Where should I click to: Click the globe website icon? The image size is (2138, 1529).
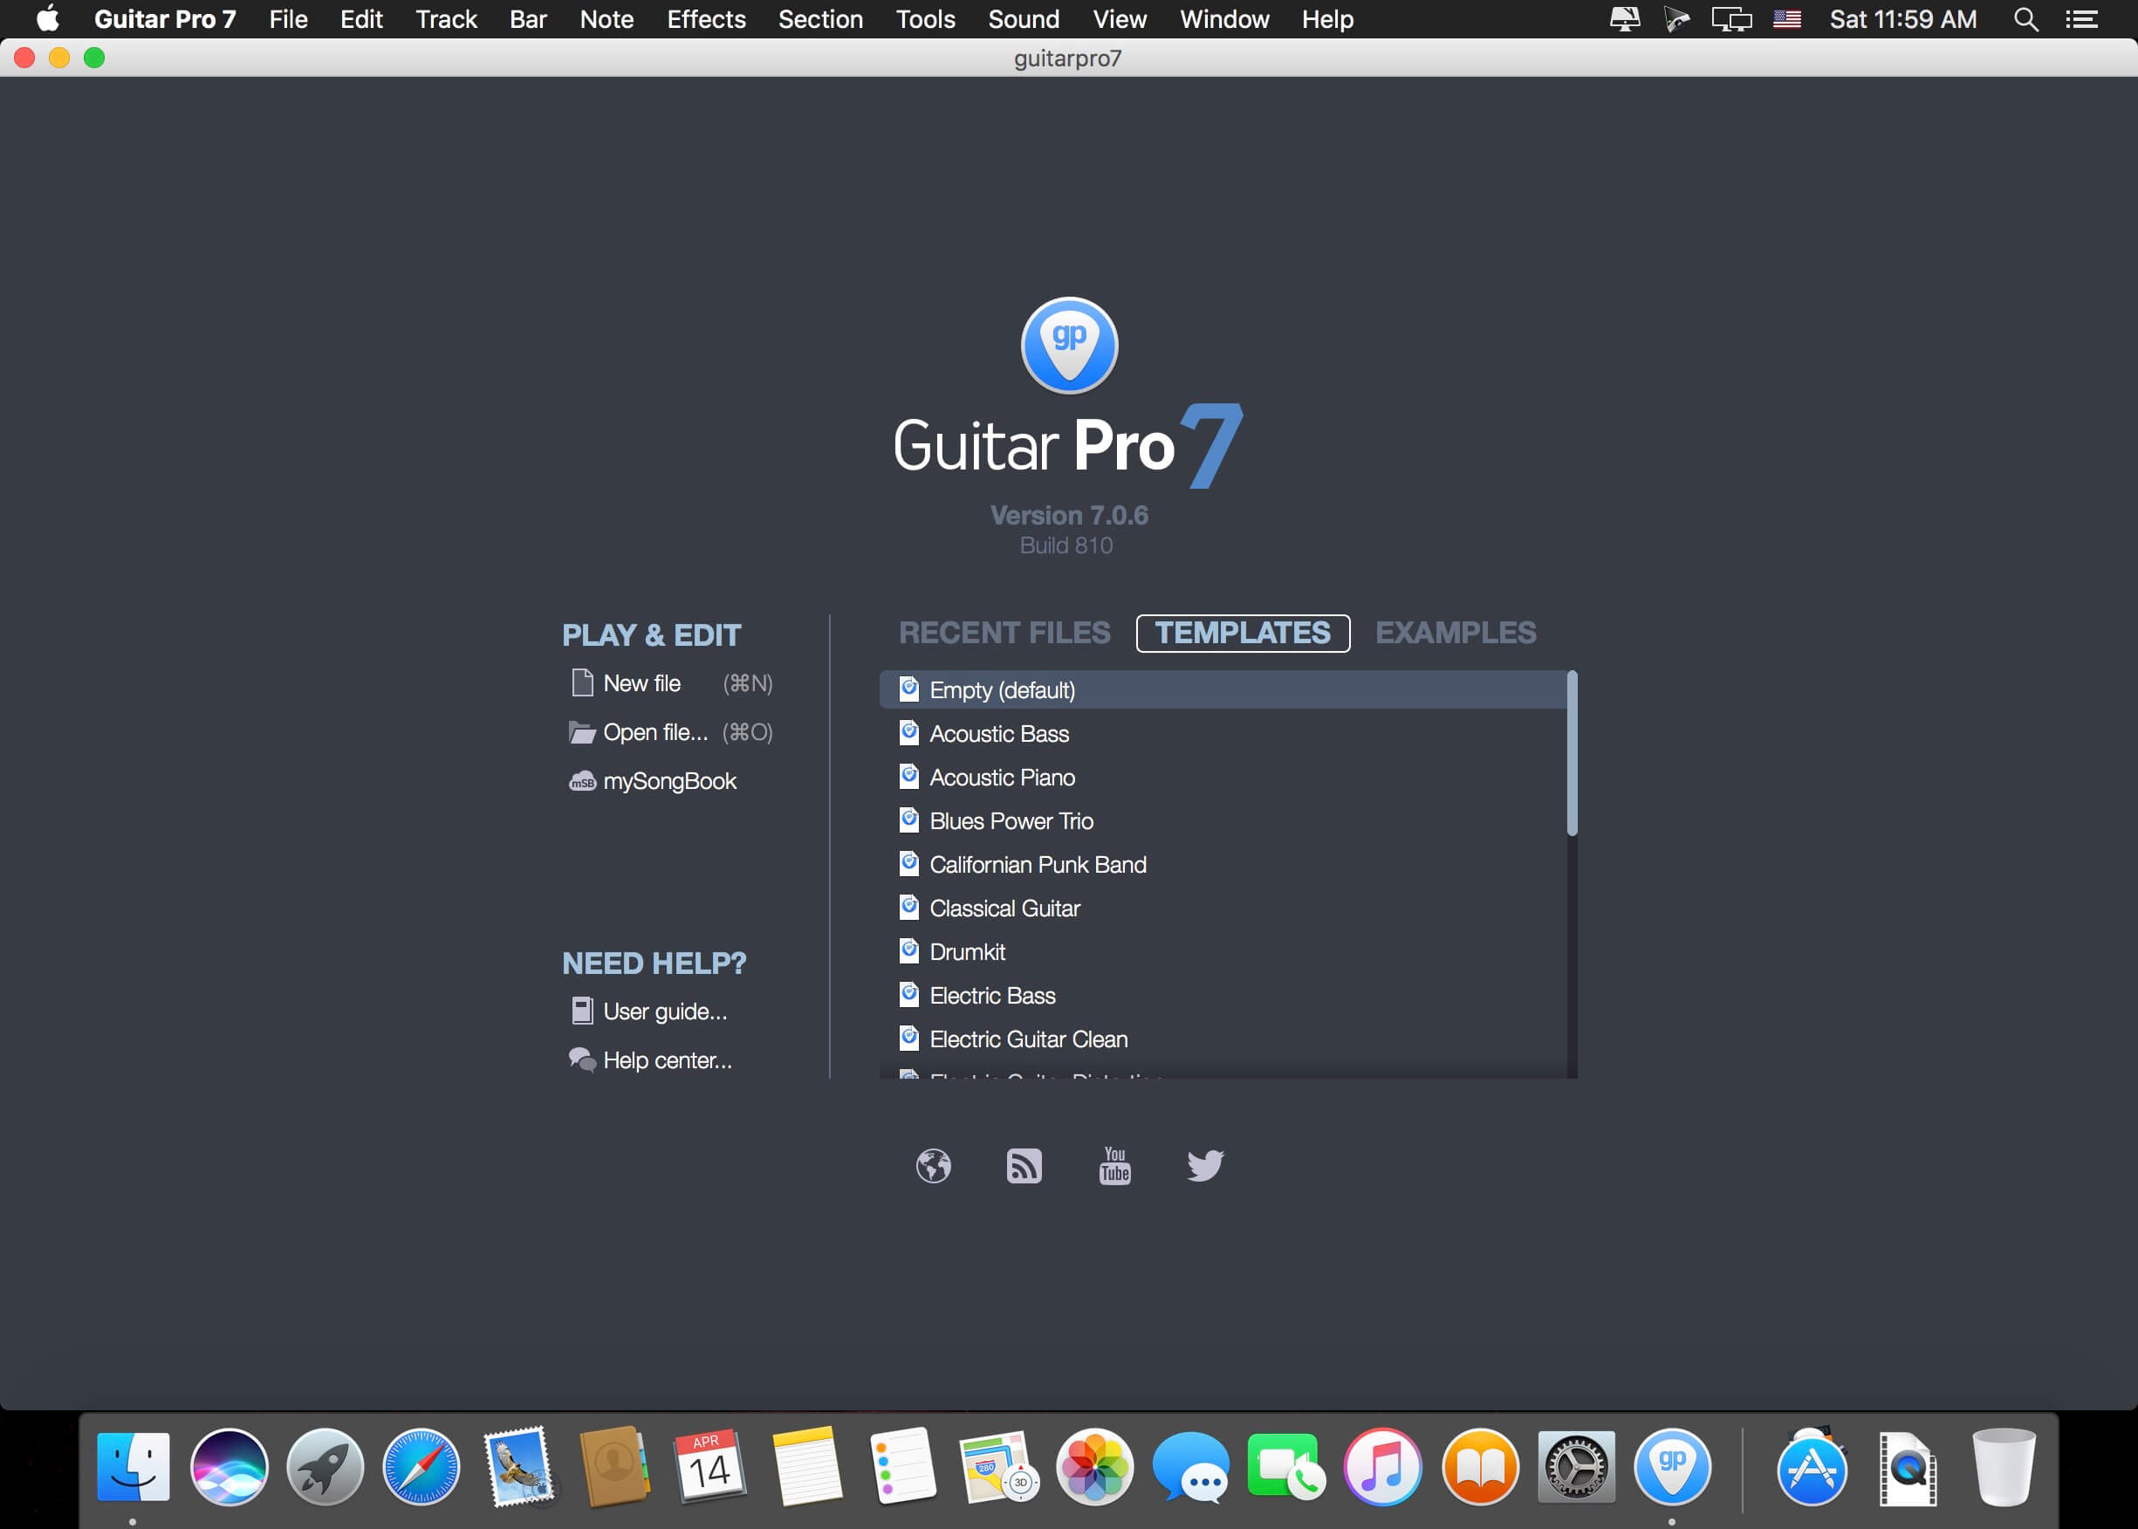[x=933, y=1166]
